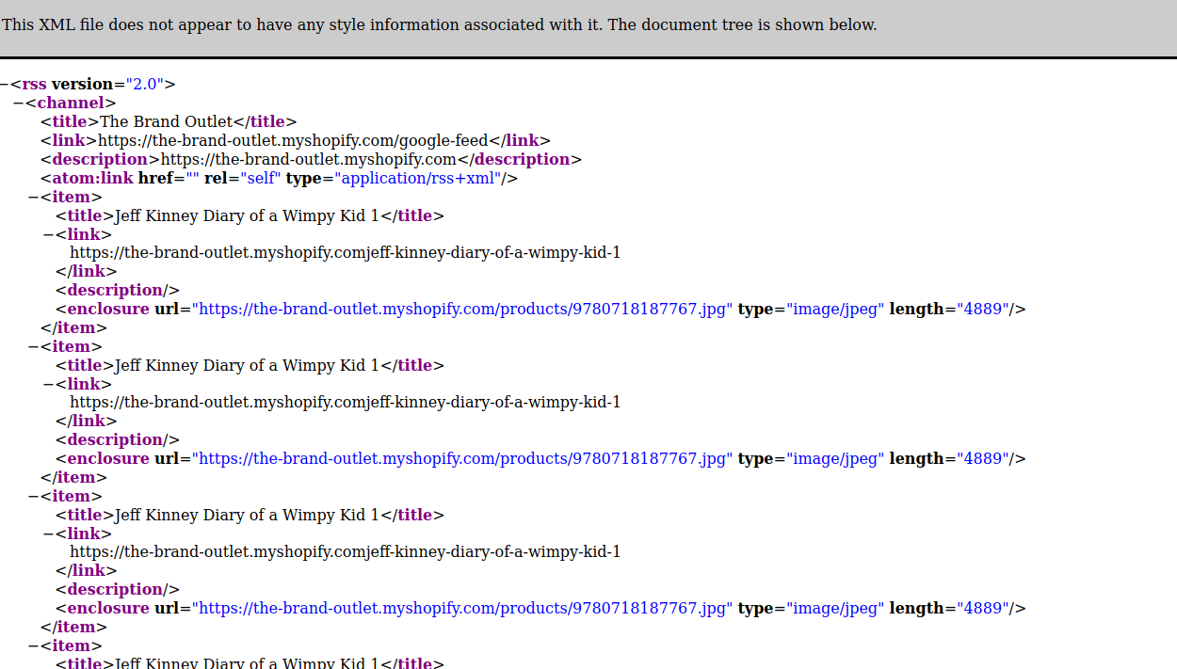The width and height of the screenshot is (1177, 669).
Task: Click the "This XML file does not appear" notice
Action: click(x=439, y=24)
